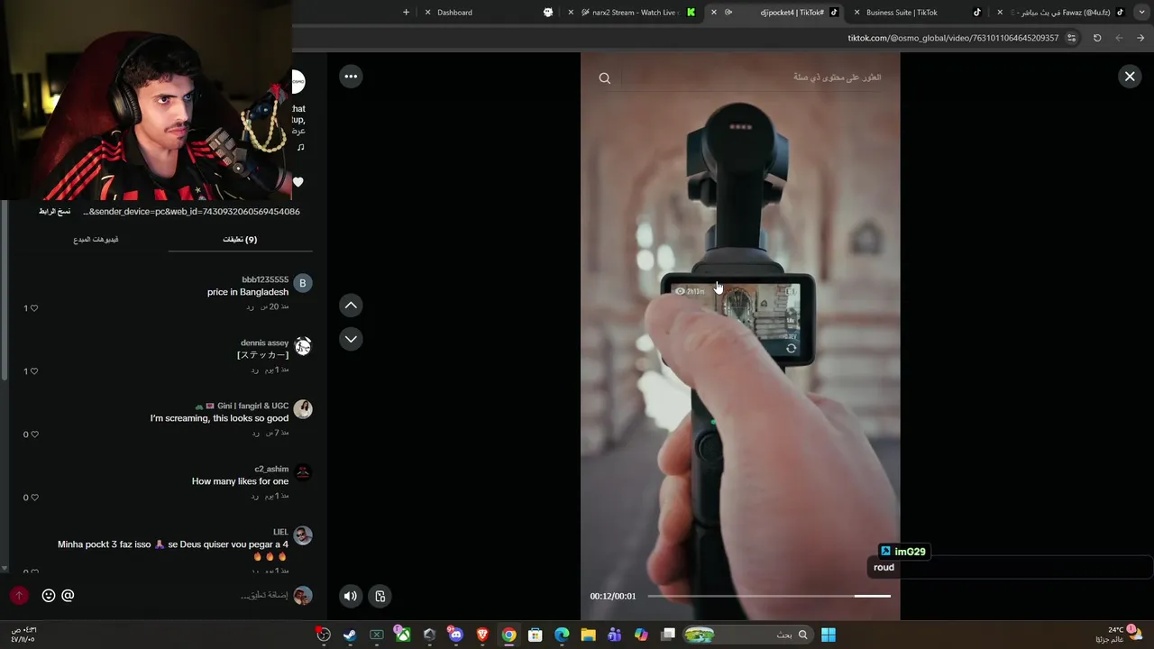Copy the video link button
The width and height of the screenshot is (1154, 649).
54,212
